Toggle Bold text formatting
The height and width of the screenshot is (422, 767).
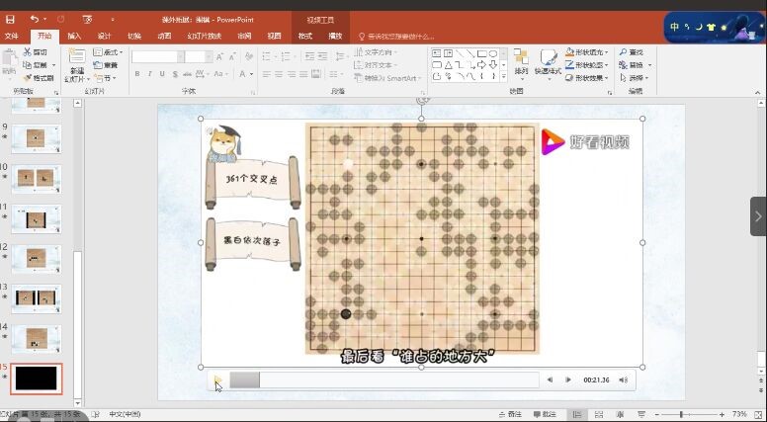tap(136, 74)
